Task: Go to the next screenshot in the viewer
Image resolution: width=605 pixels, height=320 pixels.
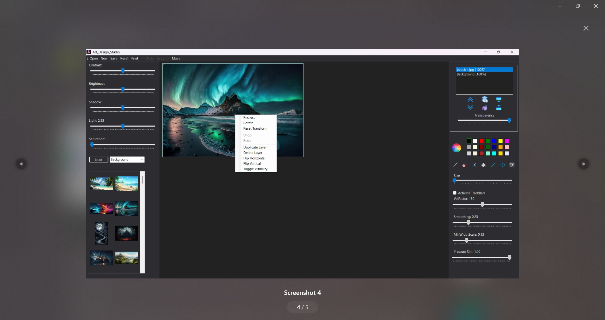Action: point(584,164)
